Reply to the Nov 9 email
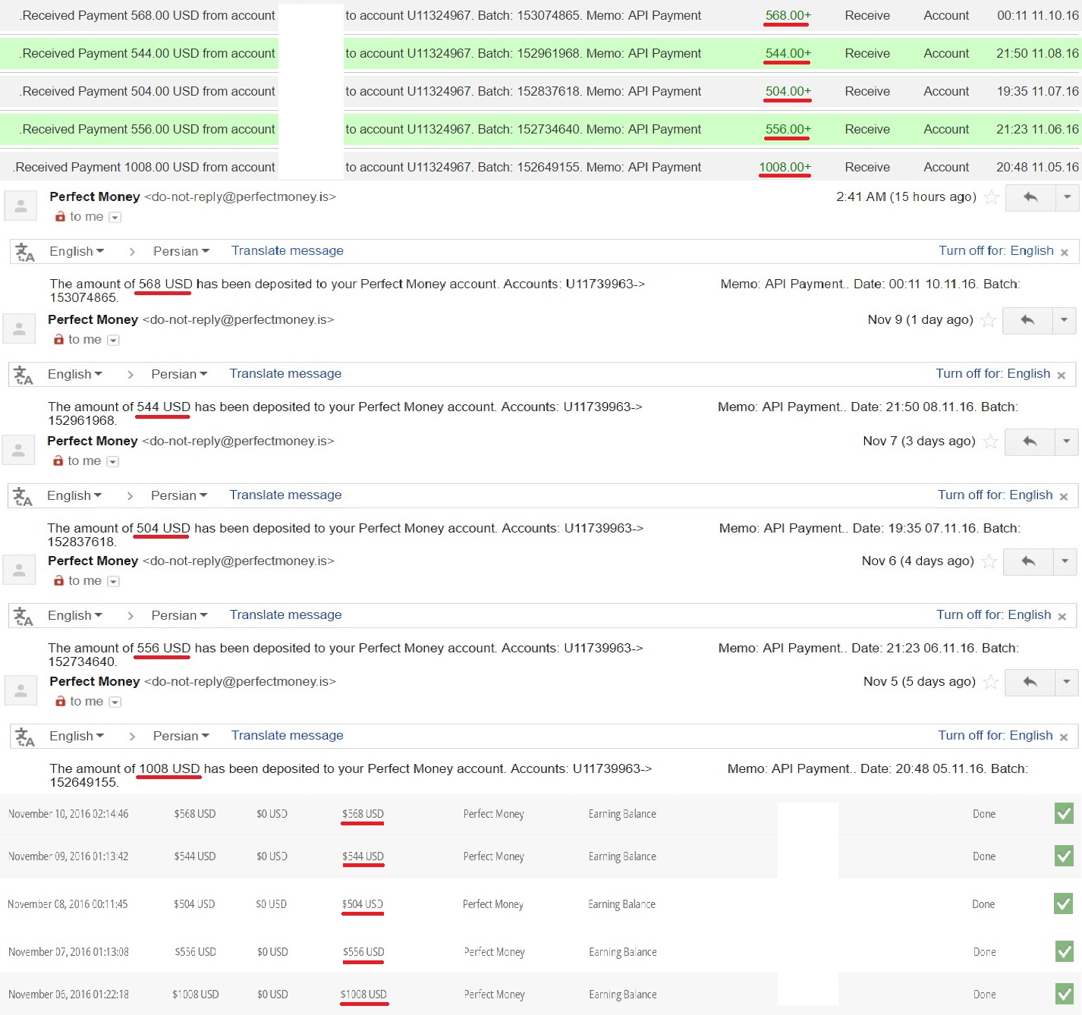1082x1015 pixels. pos(1027,320)
